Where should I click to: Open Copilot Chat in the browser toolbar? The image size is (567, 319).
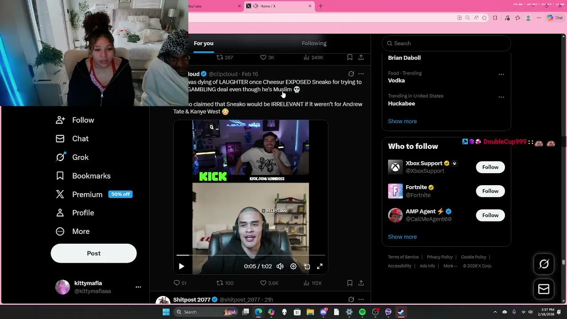click(x=555, y=18)
